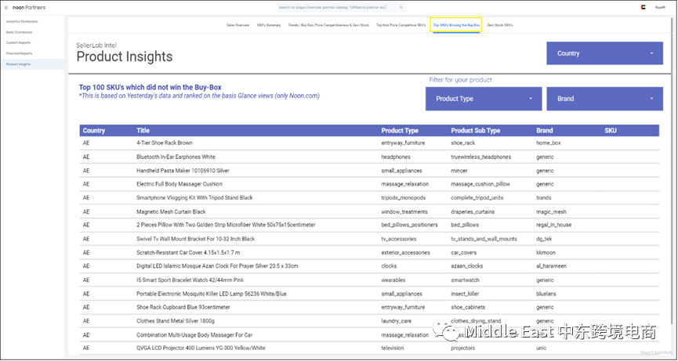Select Digital LED Islamic Mosque Azan Clock
The image size is (678, 361).
click(x=217, y=266)
